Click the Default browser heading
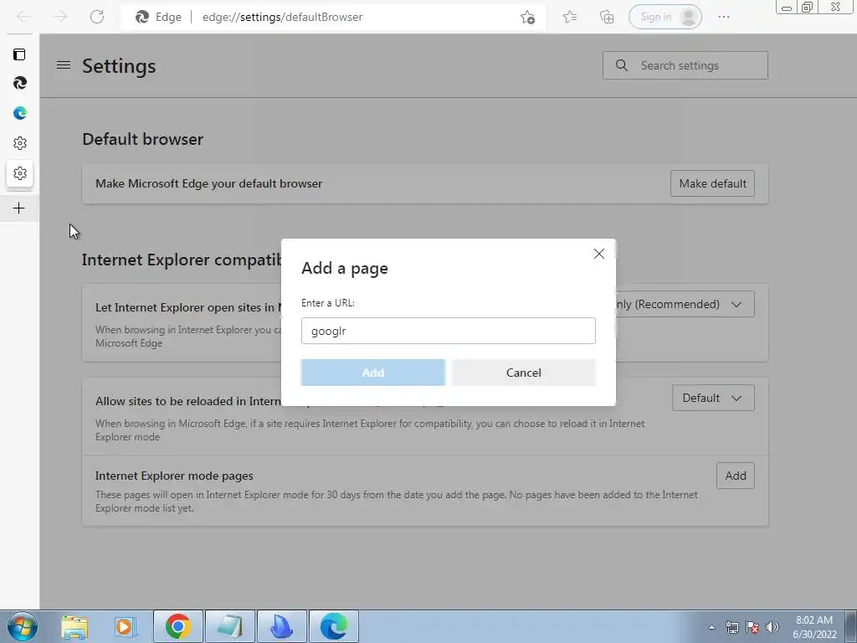Image resolution: width=857 pixels, height=643 pixels. (x=142, y=139)
